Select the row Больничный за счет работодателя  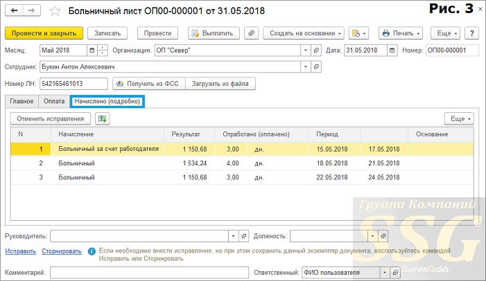pos(109,148)
